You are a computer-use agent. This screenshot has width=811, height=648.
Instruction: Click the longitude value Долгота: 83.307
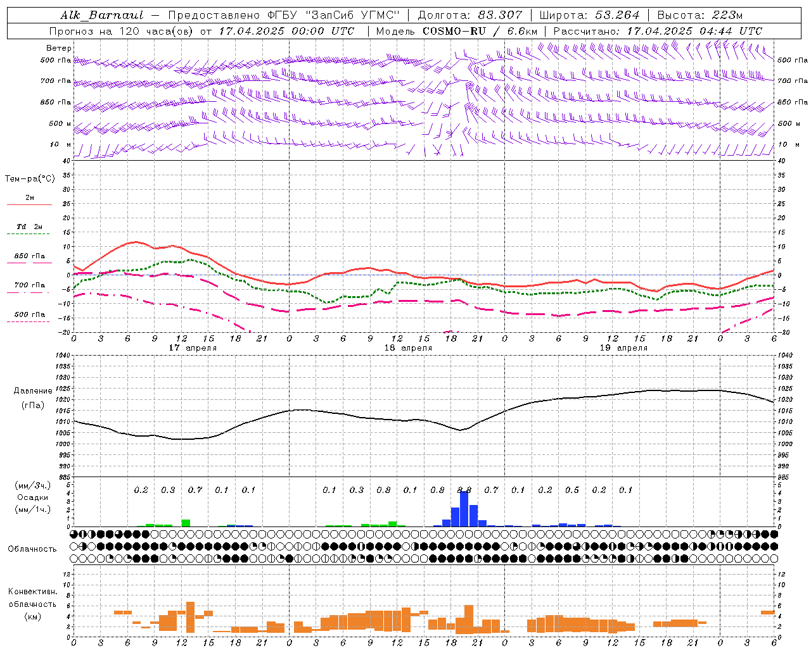470,15
